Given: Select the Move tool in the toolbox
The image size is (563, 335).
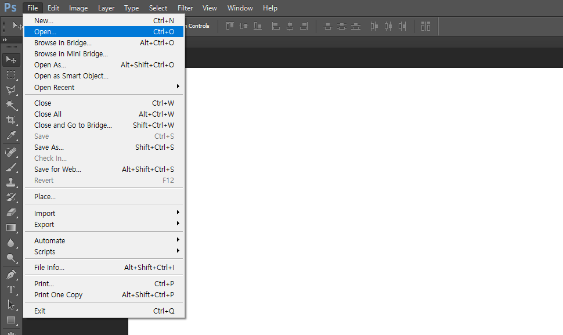Looking at the screenshot, I should [x=11, y=59].
